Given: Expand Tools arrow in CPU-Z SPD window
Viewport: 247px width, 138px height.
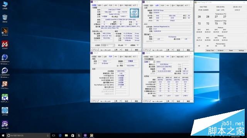Looking at the screenshot, I should [173, 101].
